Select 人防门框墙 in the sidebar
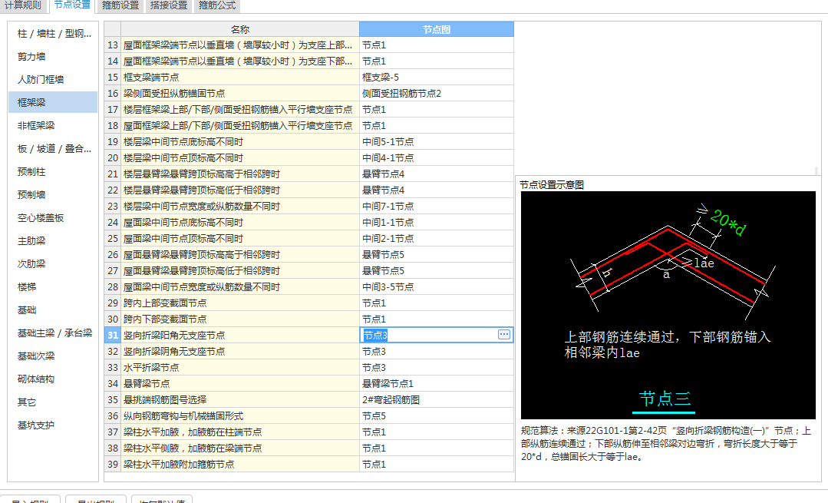The image size is (828, 503). 53,79
